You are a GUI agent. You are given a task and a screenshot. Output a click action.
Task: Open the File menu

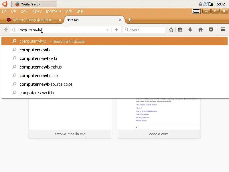tap(4, 11)
